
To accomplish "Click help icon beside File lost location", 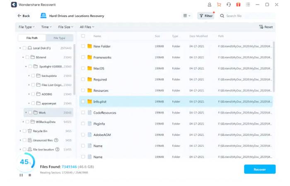I will click(57, 149).
